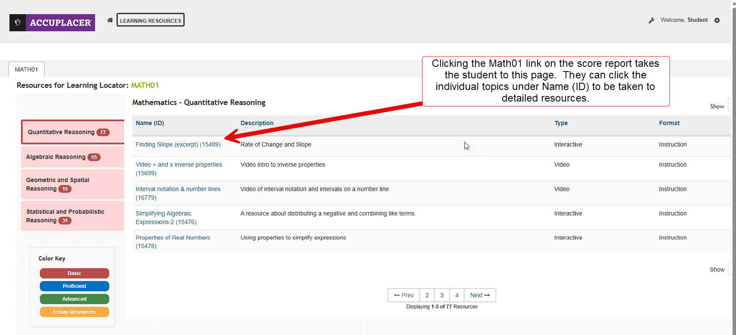Image resolution: width=736 pixels, height=335 pixels.
Task: Sort by the Name (ID) column header
Action: click(x=150, y=123)
